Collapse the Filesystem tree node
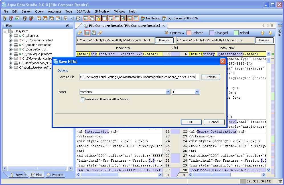284x185 pixels. pyautogui.click(x=5, y=31)
